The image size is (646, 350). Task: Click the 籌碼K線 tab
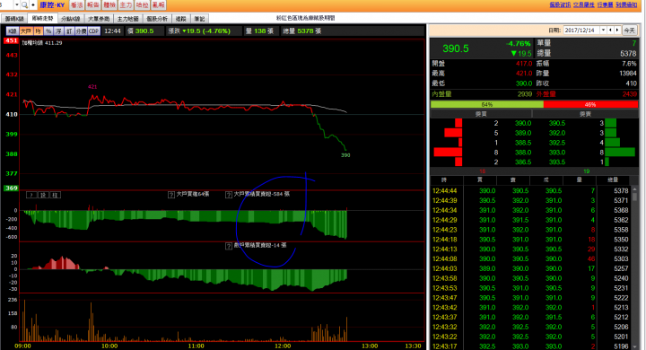[14, 19]
